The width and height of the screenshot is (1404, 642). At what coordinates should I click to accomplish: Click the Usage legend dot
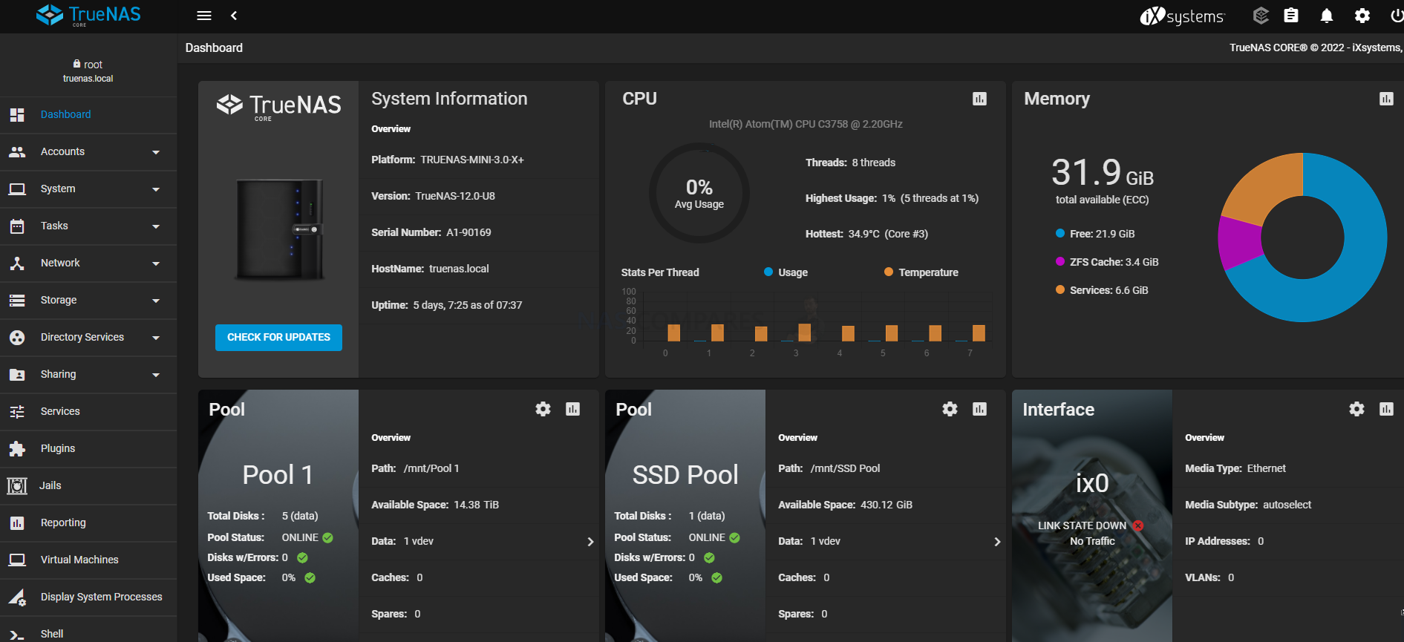tap(768, 272)
